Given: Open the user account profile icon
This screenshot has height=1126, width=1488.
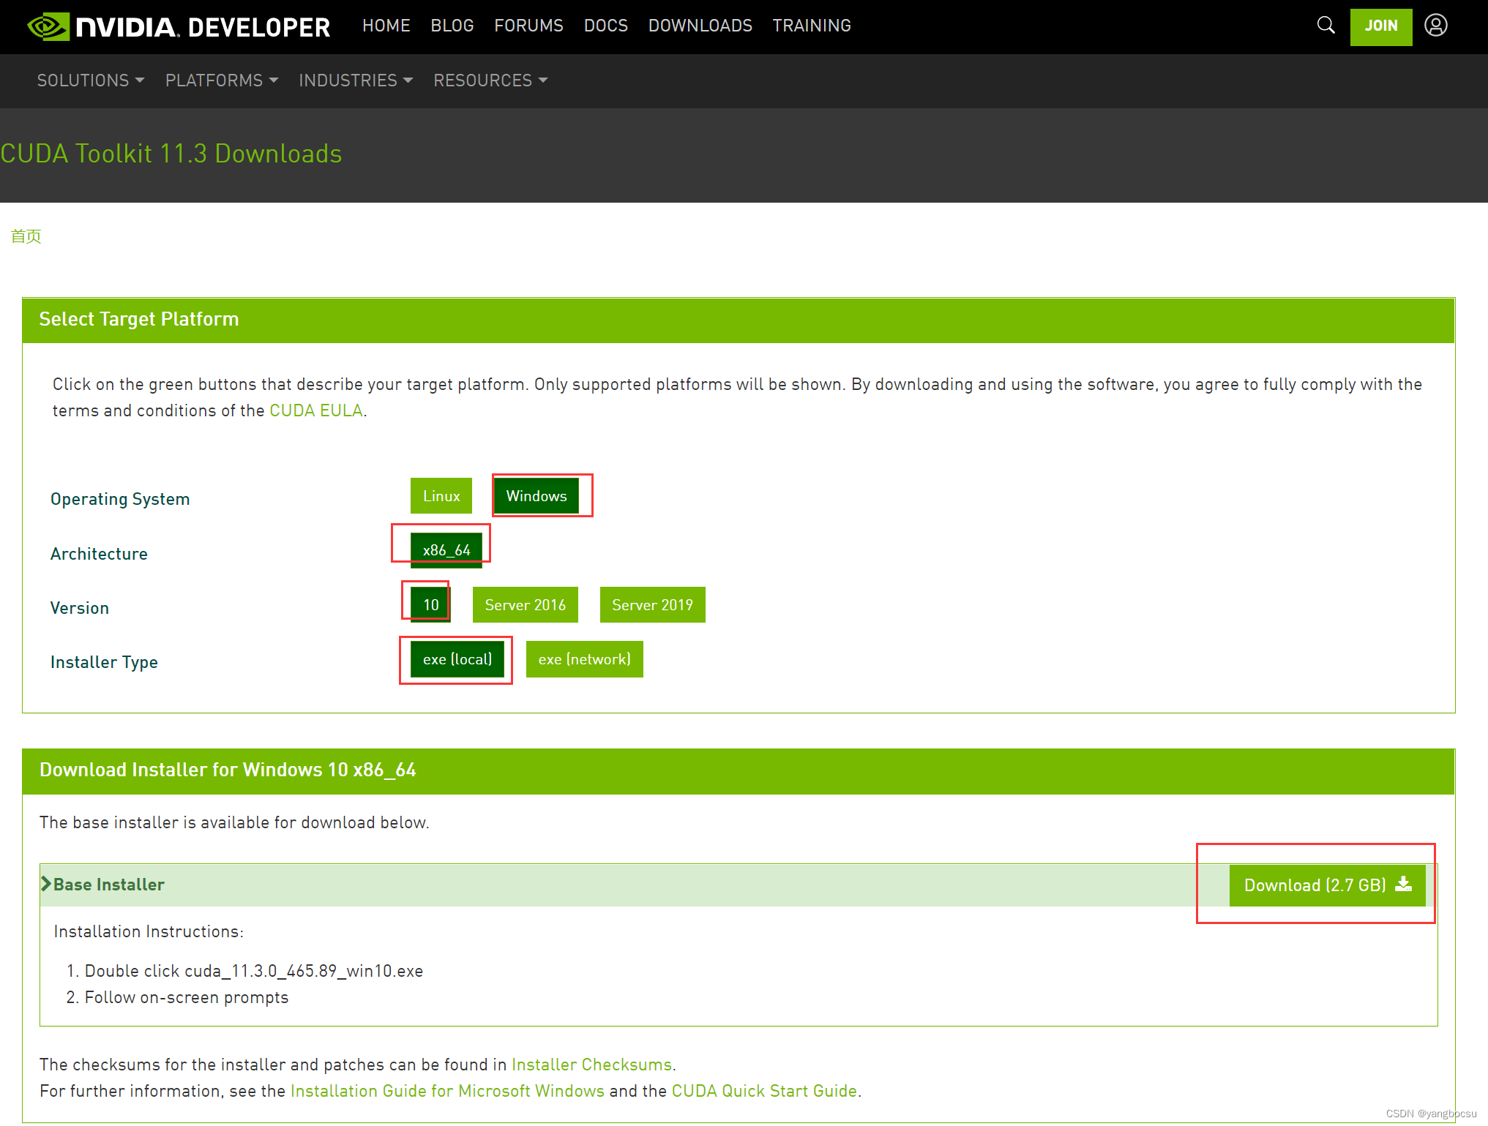Looking at the screenshot, I should point(1435,26).
